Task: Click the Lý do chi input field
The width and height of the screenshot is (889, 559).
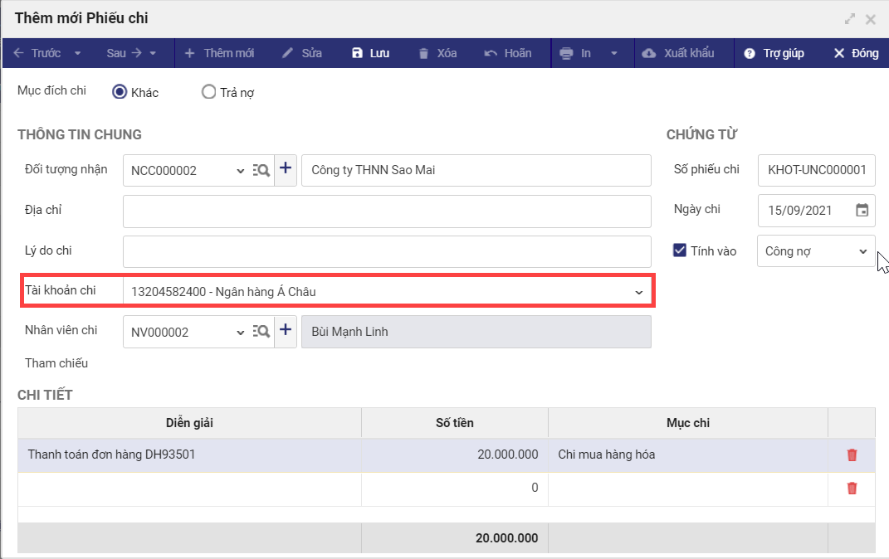Action: (387, 251)
